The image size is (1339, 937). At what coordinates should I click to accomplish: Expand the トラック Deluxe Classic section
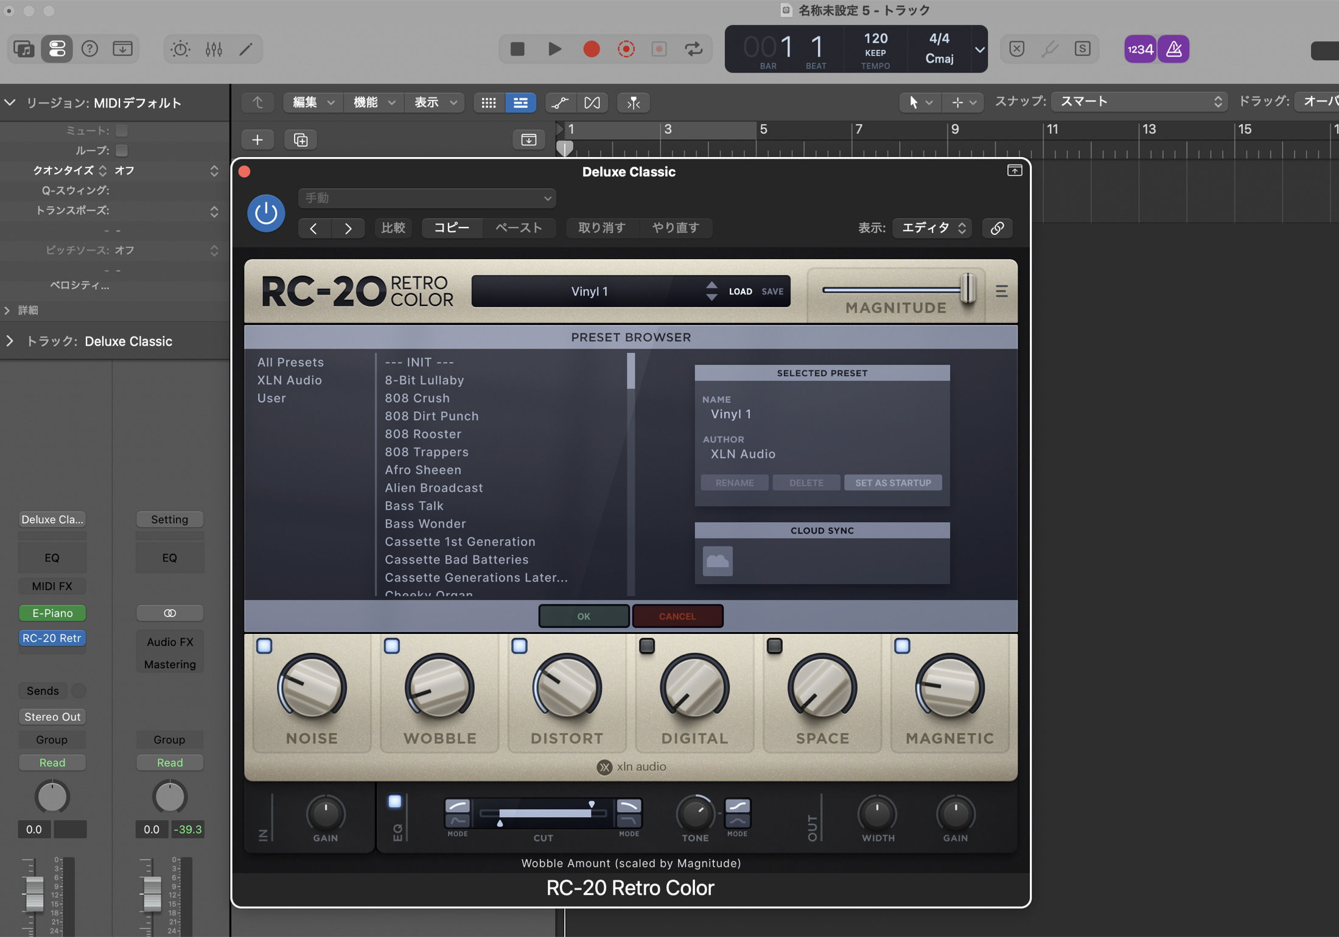point(10,341)
